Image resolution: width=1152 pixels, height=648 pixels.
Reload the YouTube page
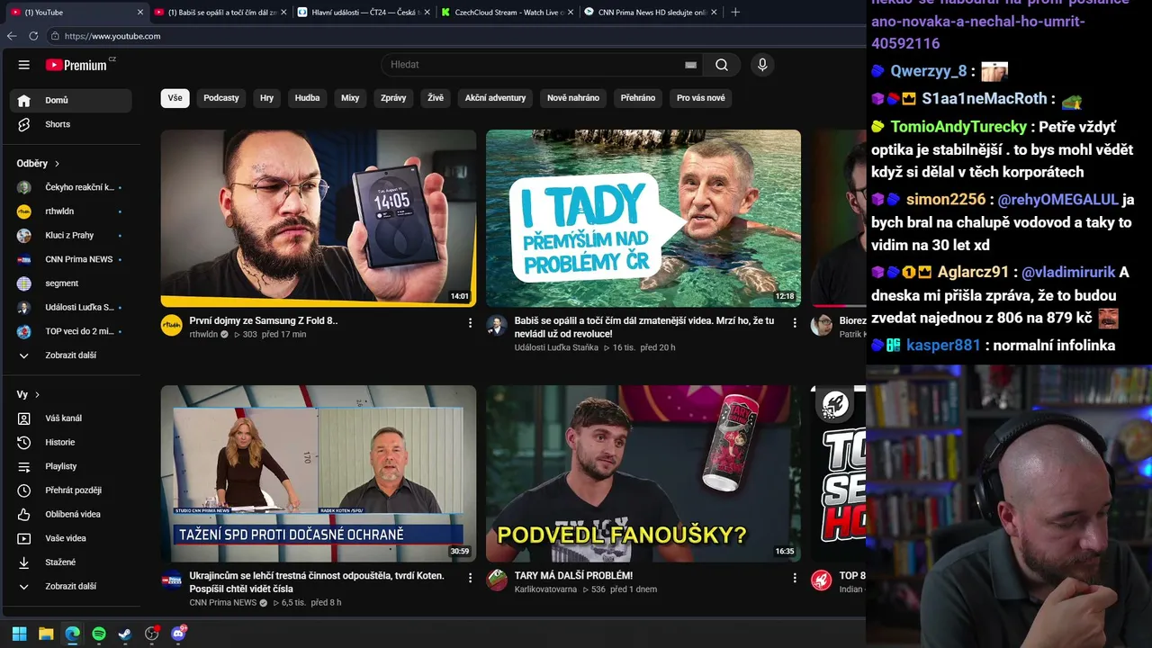pyautogui.click(x=33, y=36)
